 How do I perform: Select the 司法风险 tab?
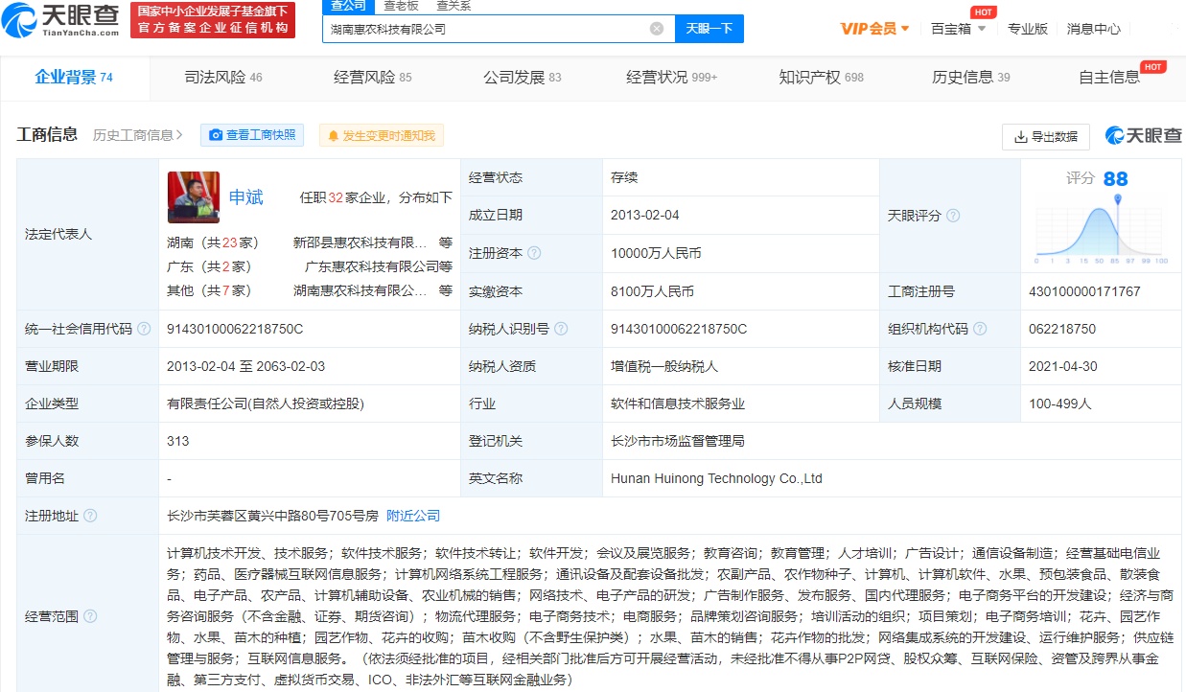click(223, 78)
